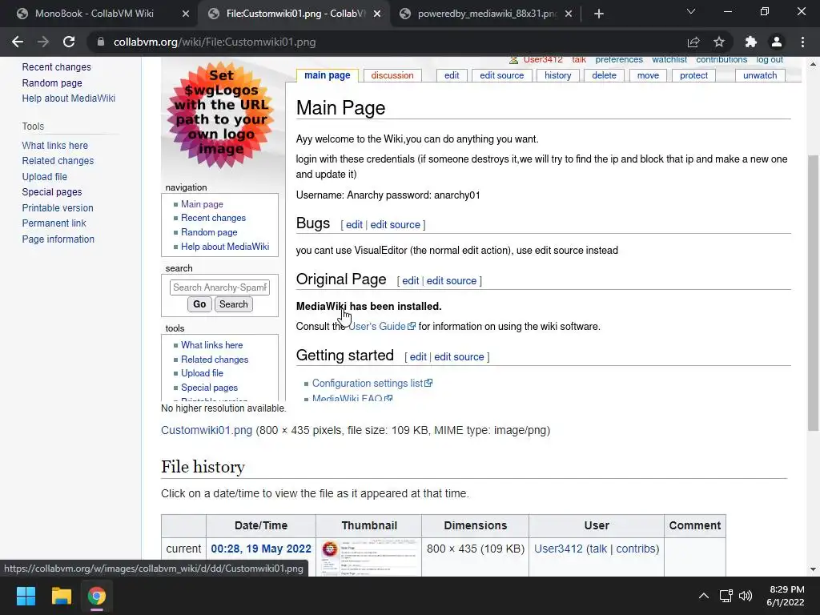The height and width of the screenshot is (615, 820).
Task: Open the contribs link for User3412
Action: click(x=635, y=549)
